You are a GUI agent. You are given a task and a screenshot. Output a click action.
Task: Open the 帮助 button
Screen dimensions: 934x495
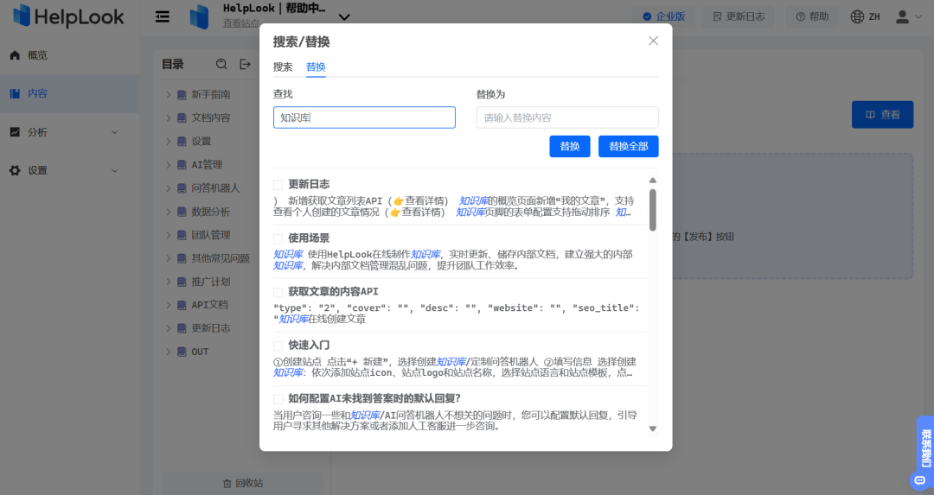tap(812, 16)
